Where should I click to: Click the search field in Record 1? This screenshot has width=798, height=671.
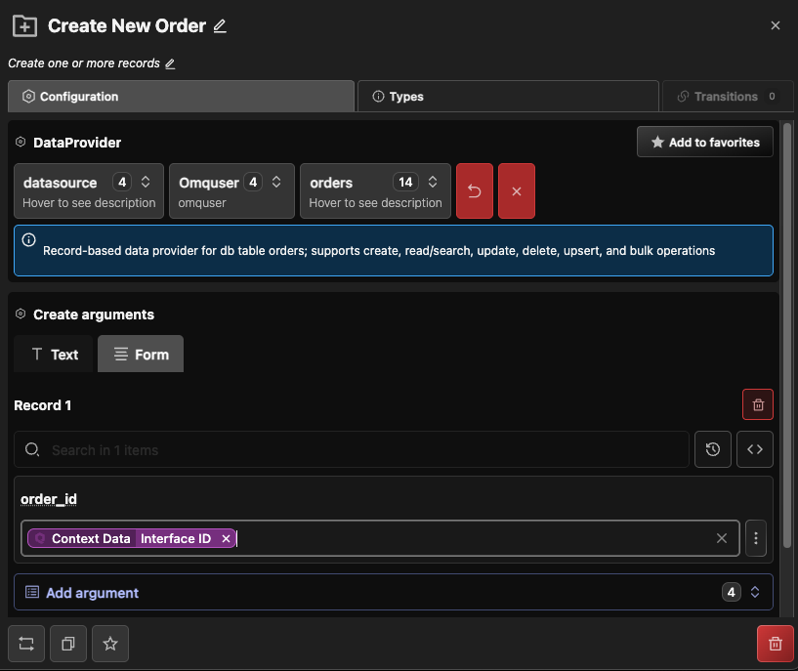361,450
